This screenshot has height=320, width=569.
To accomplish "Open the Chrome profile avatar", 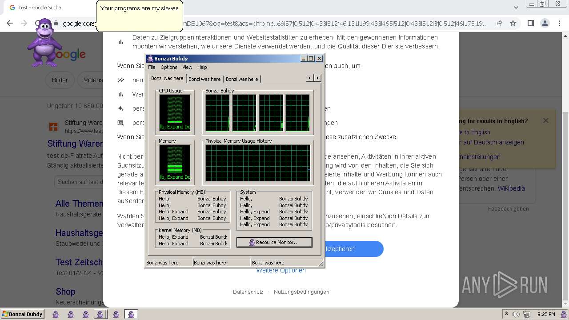I will (545, 24).
